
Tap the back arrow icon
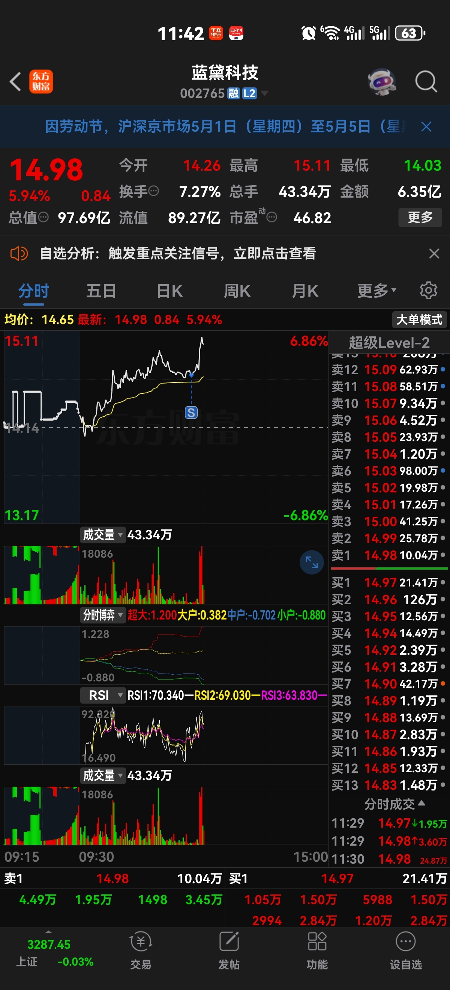click(x=15, y=81)
